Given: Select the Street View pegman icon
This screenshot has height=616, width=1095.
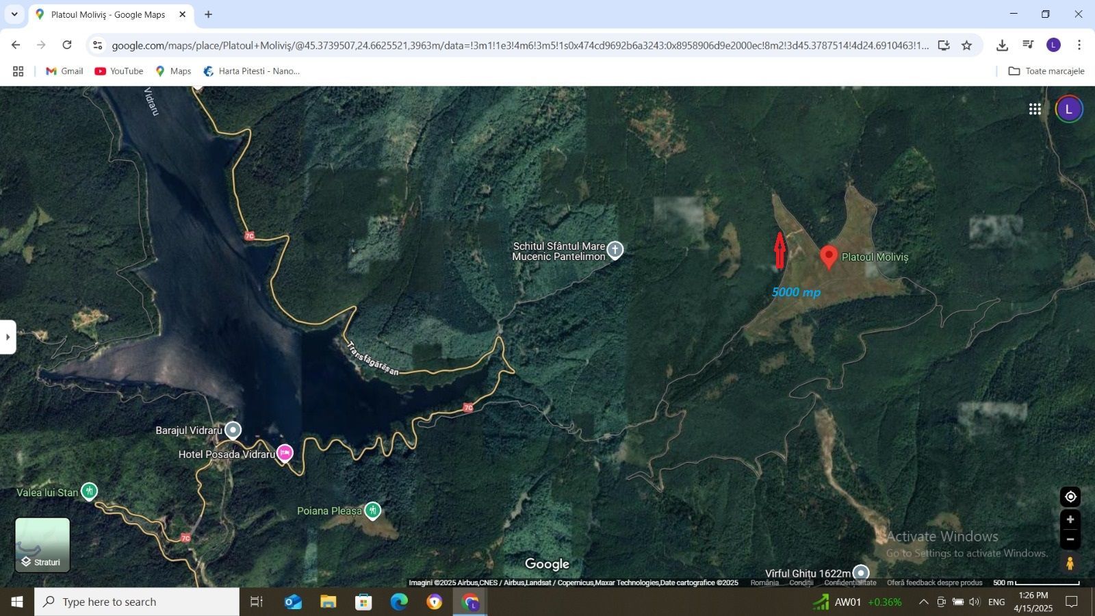Looking at the screenshot, I should pos(1070,563).
